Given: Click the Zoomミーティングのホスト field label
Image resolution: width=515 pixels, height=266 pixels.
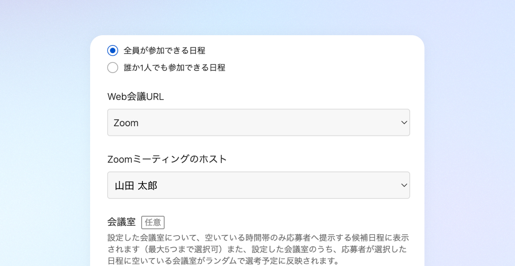Looking at the screenshot, I should click(167, 159).
